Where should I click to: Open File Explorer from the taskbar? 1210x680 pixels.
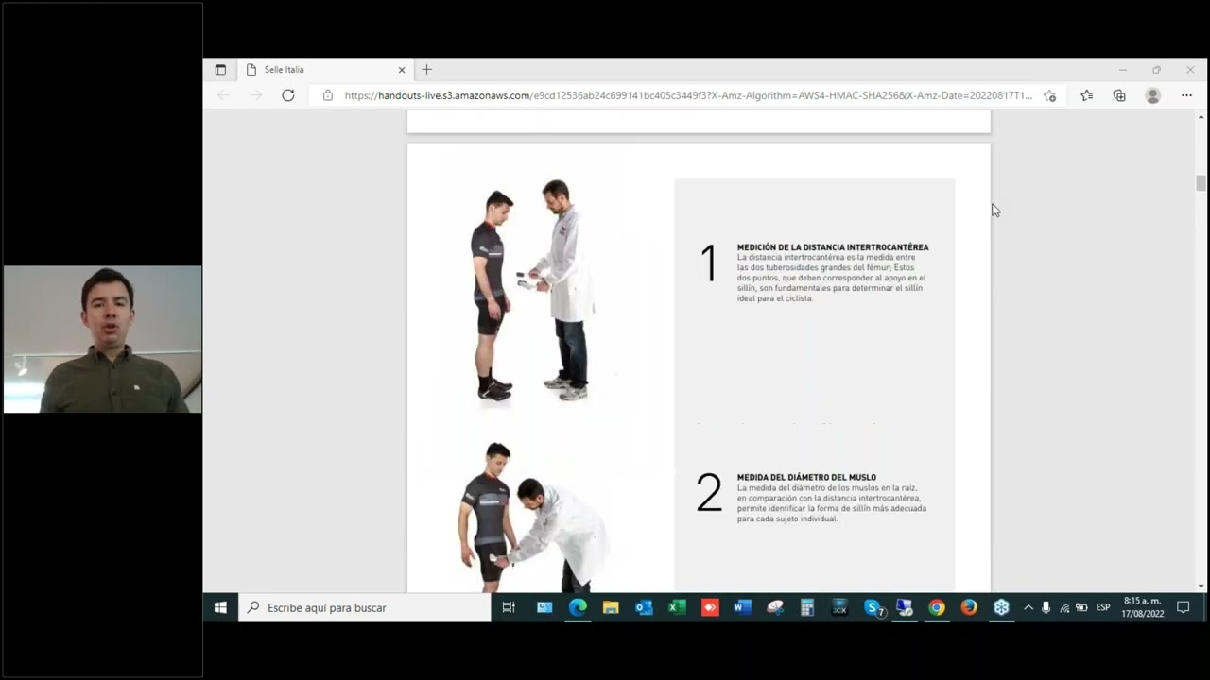pos(611,607)
